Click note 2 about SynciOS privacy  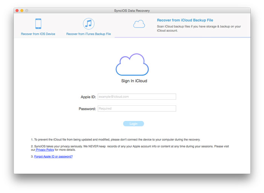130,148
